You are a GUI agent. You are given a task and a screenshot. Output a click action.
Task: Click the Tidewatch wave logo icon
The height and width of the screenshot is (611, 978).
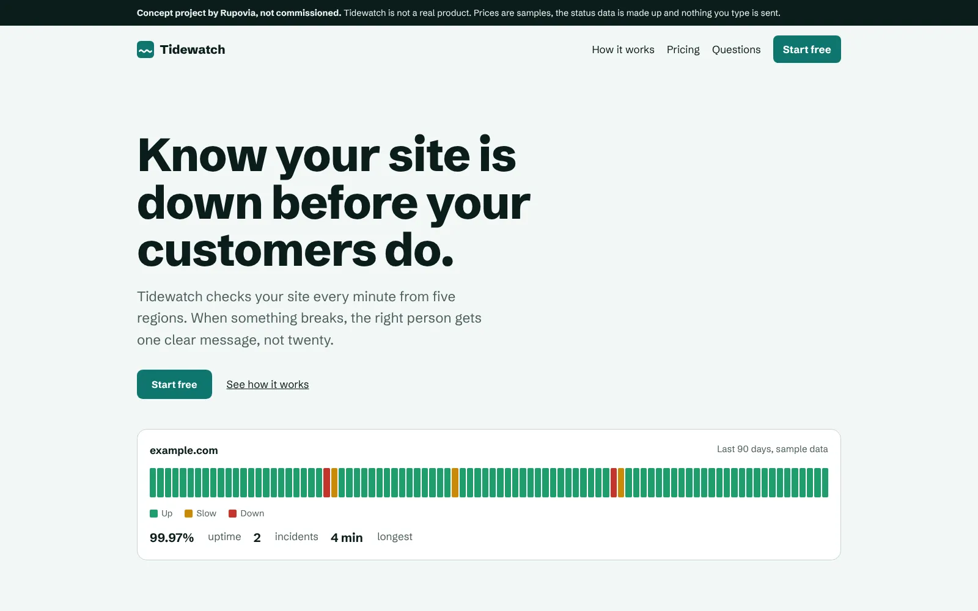coord(145,49)
